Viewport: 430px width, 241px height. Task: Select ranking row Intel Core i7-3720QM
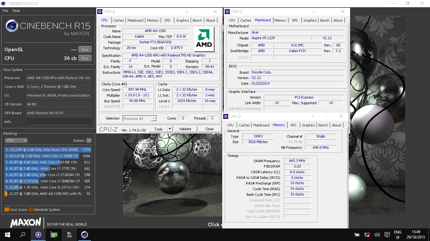coord(48,175)
